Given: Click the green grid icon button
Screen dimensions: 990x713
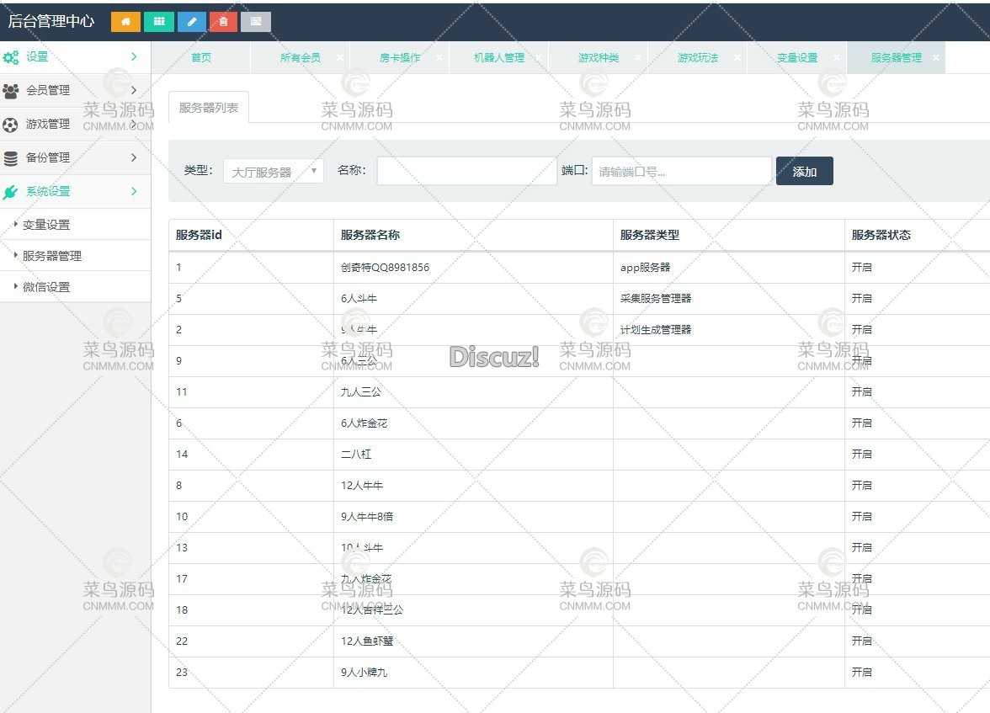Looking at the screenshot, I should pyautogui.click(x=158, y=22).
